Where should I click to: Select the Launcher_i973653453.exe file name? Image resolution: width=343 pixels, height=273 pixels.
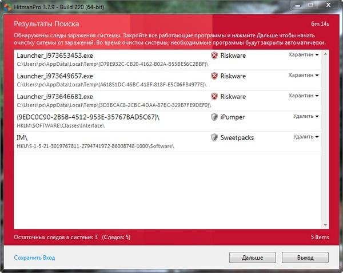[55, 56]
